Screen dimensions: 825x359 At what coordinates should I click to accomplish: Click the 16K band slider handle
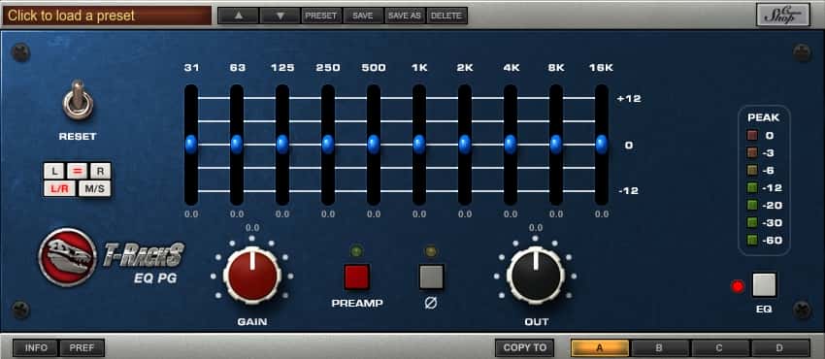pos(602,144)
